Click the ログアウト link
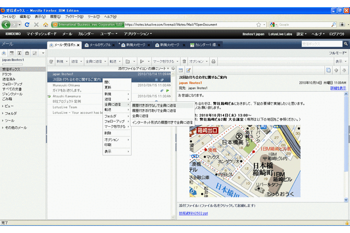 [337, 34]
